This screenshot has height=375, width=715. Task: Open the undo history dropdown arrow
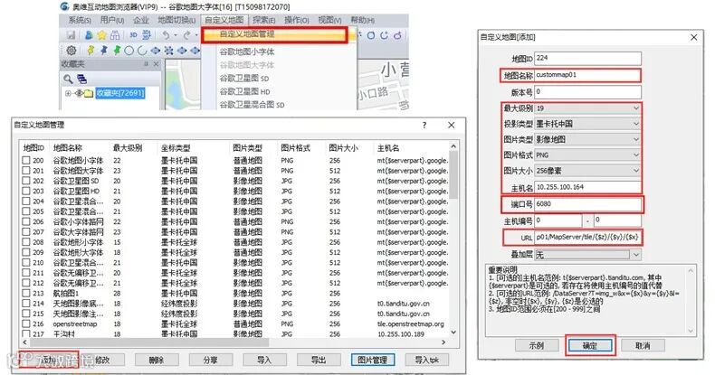[x=176, y=35]
